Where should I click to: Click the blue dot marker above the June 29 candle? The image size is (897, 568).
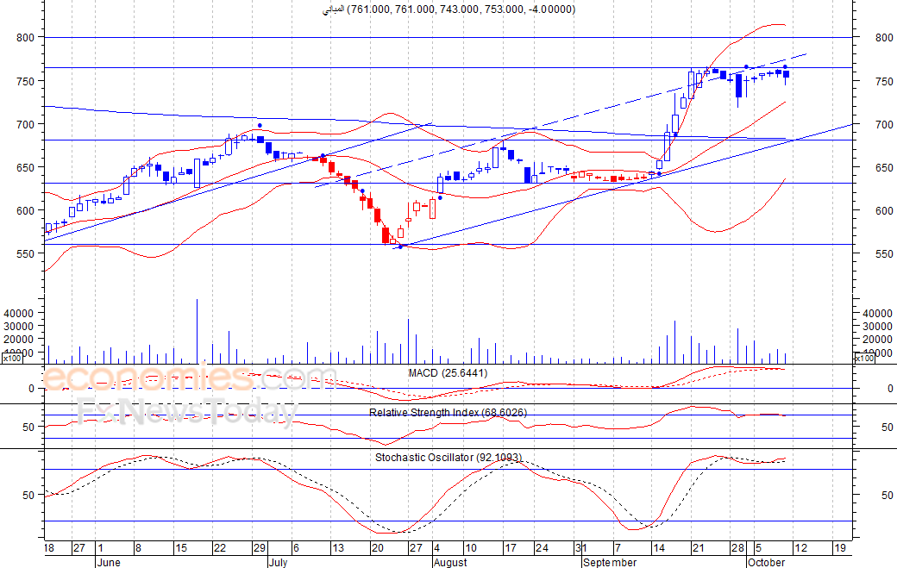[260, 125]
